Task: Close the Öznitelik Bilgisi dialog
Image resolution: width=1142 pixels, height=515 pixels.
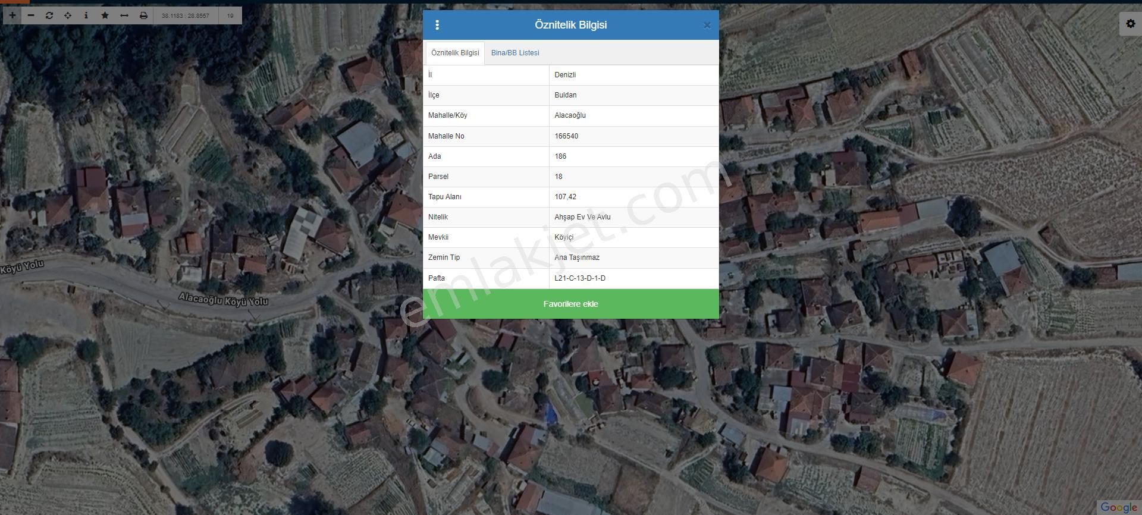Action: pyautogui.click(x=707, y=26)
